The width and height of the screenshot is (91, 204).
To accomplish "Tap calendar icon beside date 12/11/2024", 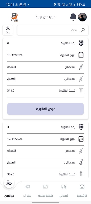I will tap(81, 139).
